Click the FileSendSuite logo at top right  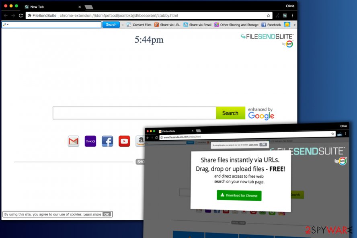[x=267, y=37]
